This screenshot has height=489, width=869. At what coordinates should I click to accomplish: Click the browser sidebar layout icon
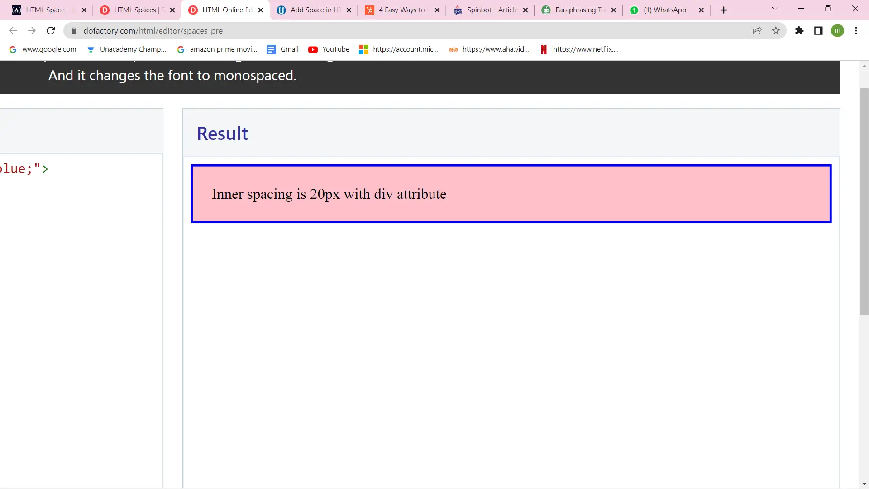(818, 30)
